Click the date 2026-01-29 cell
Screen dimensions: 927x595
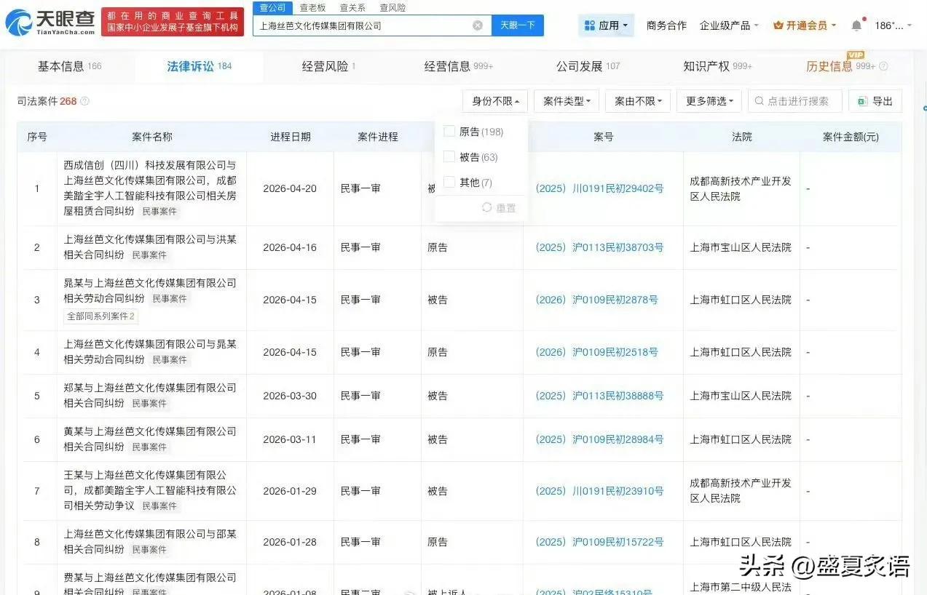[x=290, y=491]
